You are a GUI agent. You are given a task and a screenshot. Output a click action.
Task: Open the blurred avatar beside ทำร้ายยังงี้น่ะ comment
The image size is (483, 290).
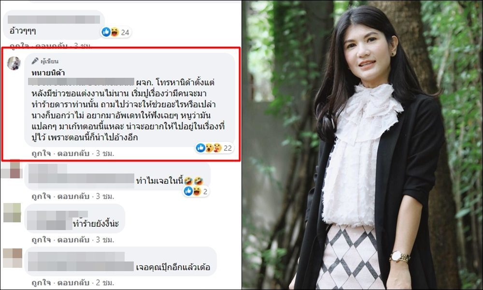13,213
